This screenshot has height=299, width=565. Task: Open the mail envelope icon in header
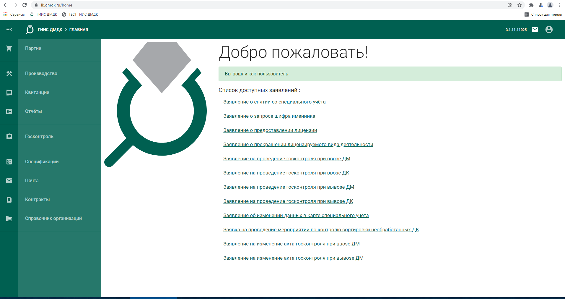[535, 30]
